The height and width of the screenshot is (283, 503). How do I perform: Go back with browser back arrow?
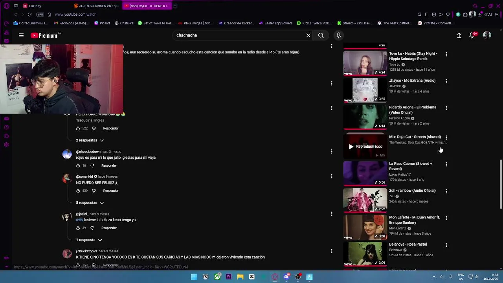(16, 15)
